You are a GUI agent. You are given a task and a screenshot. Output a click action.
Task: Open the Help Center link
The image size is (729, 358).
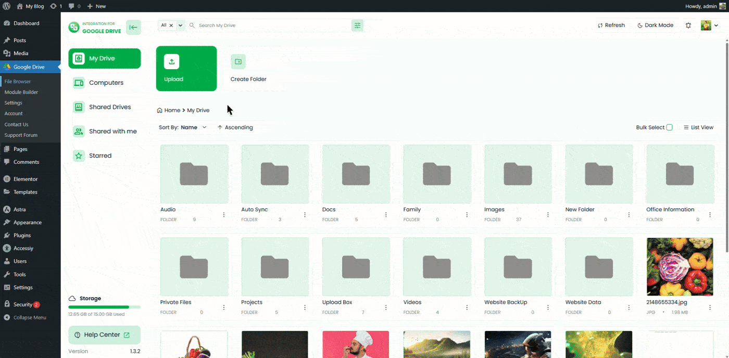pos(104,335)
